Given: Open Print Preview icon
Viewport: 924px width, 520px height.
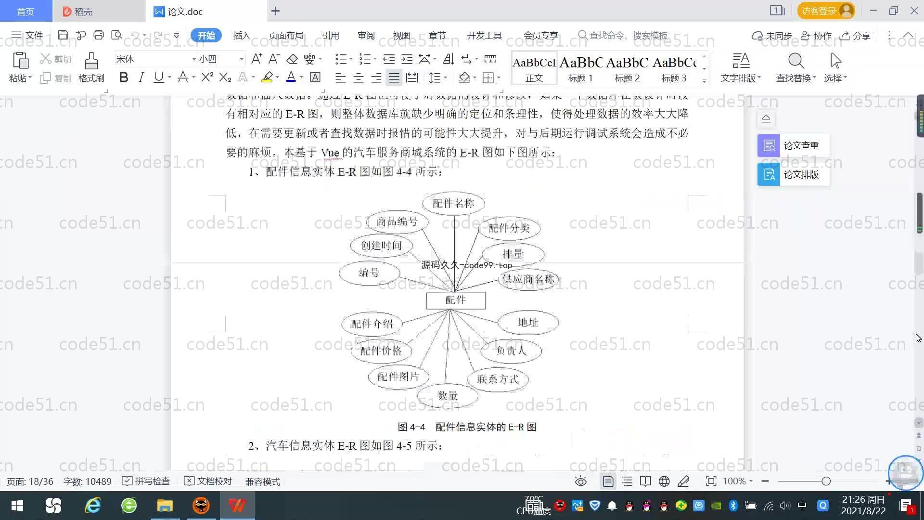Looking at the screenshot, I should [116, 35].
